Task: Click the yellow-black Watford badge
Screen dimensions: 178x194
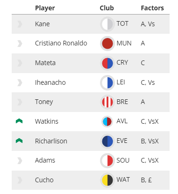Action: (x=107, y=180)
